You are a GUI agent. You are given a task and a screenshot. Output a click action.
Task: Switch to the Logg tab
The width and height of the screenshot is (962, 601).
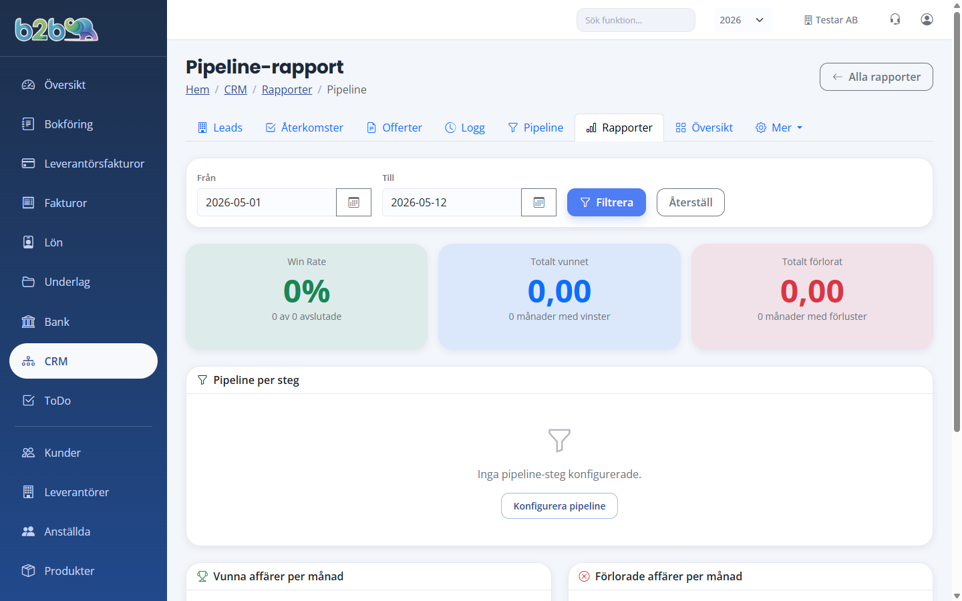tap(465, 128)
